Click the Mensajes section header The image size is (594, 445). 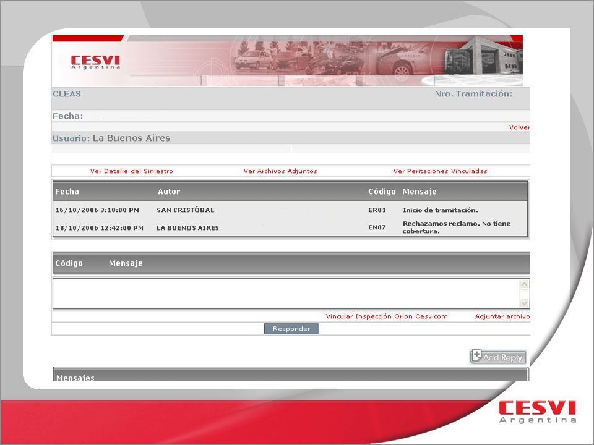click(x=75, y=377)
